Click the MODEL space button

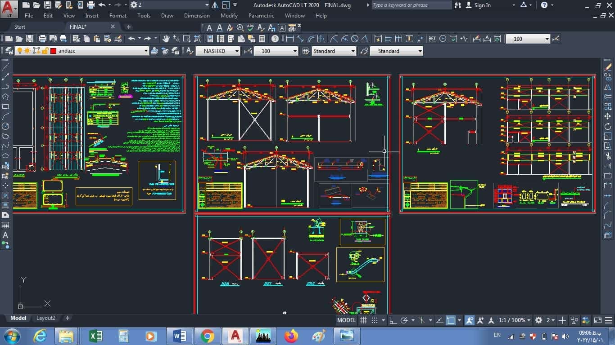click(x=346, y=320)
